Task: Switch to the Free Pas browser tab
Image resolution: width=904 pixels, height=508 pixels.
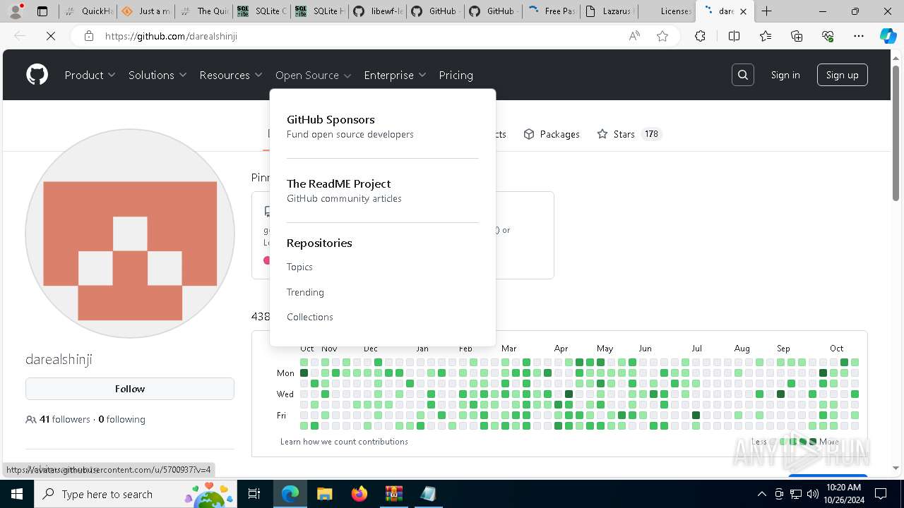Action: tap(552, 11)
